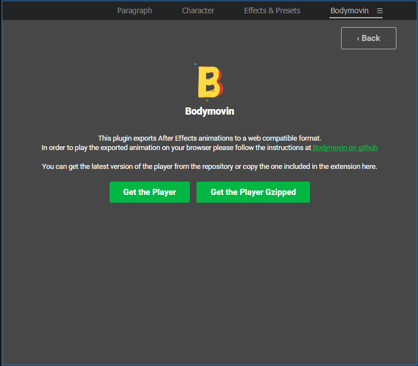Go back using the Back button
Image resolution: width=418 pixels, height=366 pixels.
tap(368, 38)
